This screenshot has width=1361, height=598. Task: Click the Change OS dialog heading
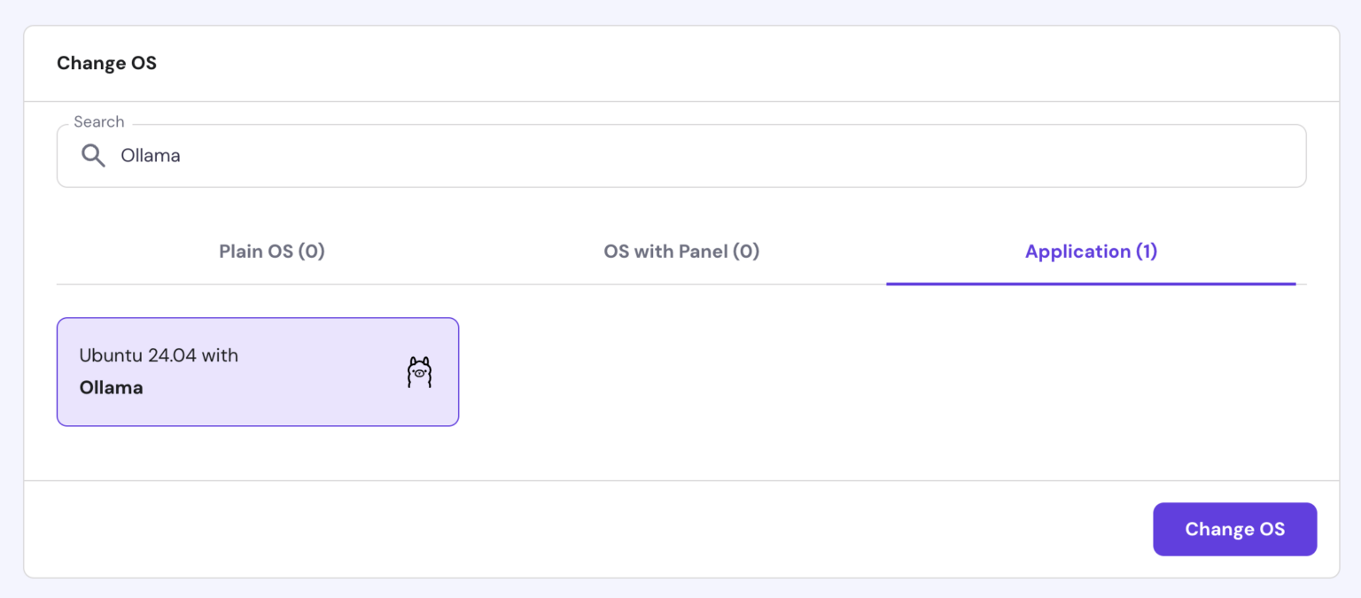coord(106,63)
